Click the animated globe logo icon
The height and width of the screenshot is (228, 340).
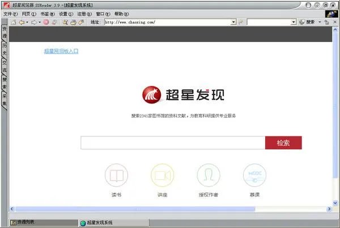(x=331, y=14)
